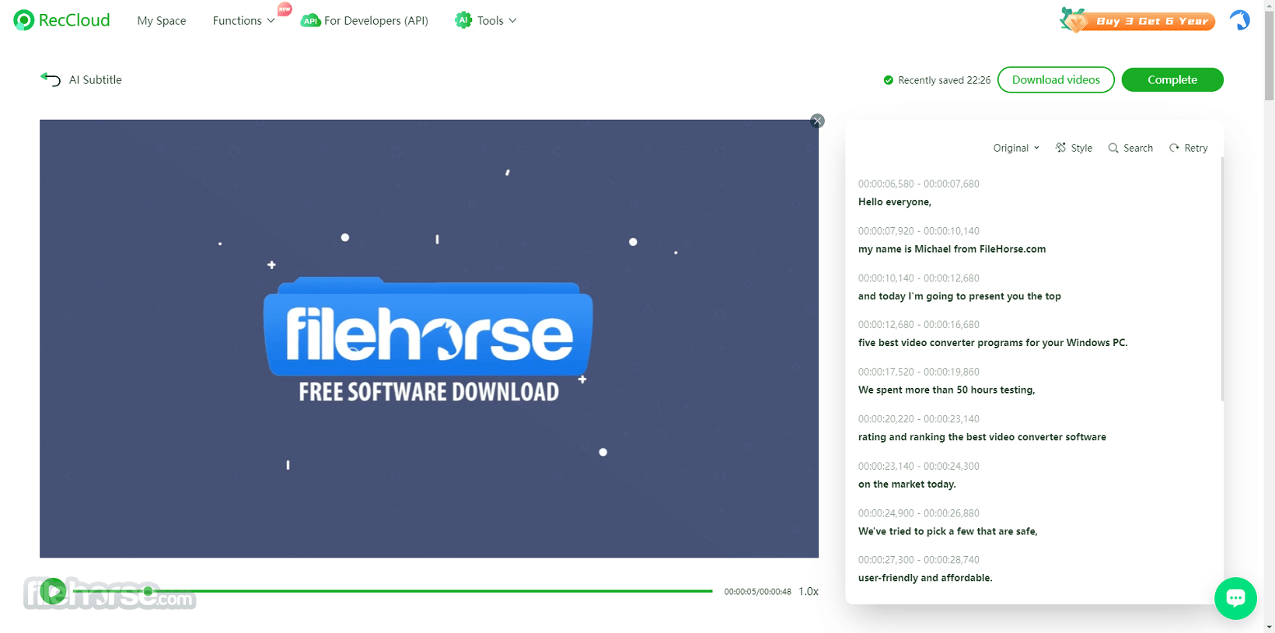1275x633 pixels.
Task: Click the "Recently saved 22:26" status text
Action: point(945,80)
